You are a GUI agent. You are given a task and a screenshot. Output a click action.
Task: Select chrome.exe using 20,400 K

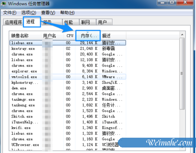pos(68,54)
